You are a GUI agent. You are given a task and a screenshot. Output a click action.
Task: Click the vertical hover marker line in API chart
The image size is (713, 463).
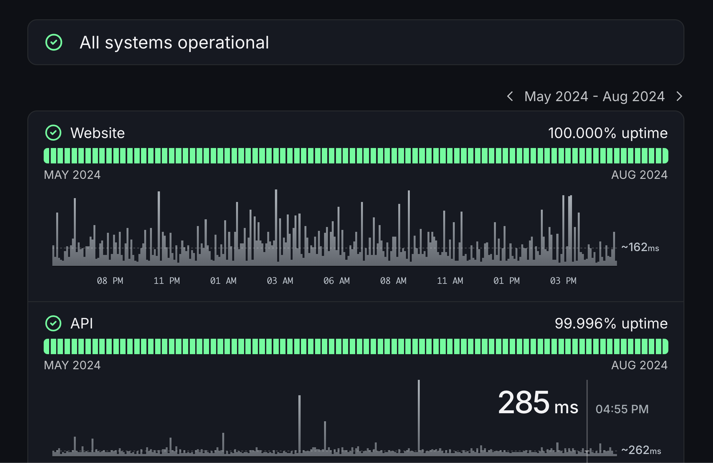tap(587, 421)
